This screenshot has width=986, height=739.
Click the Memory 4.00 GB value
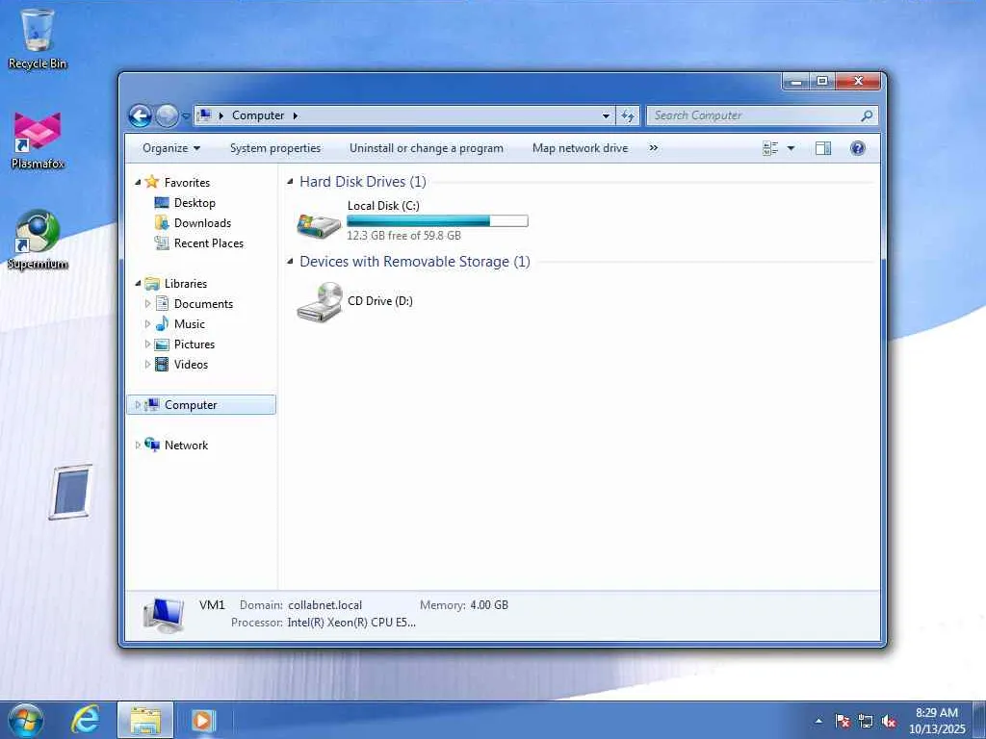(489, 605)
